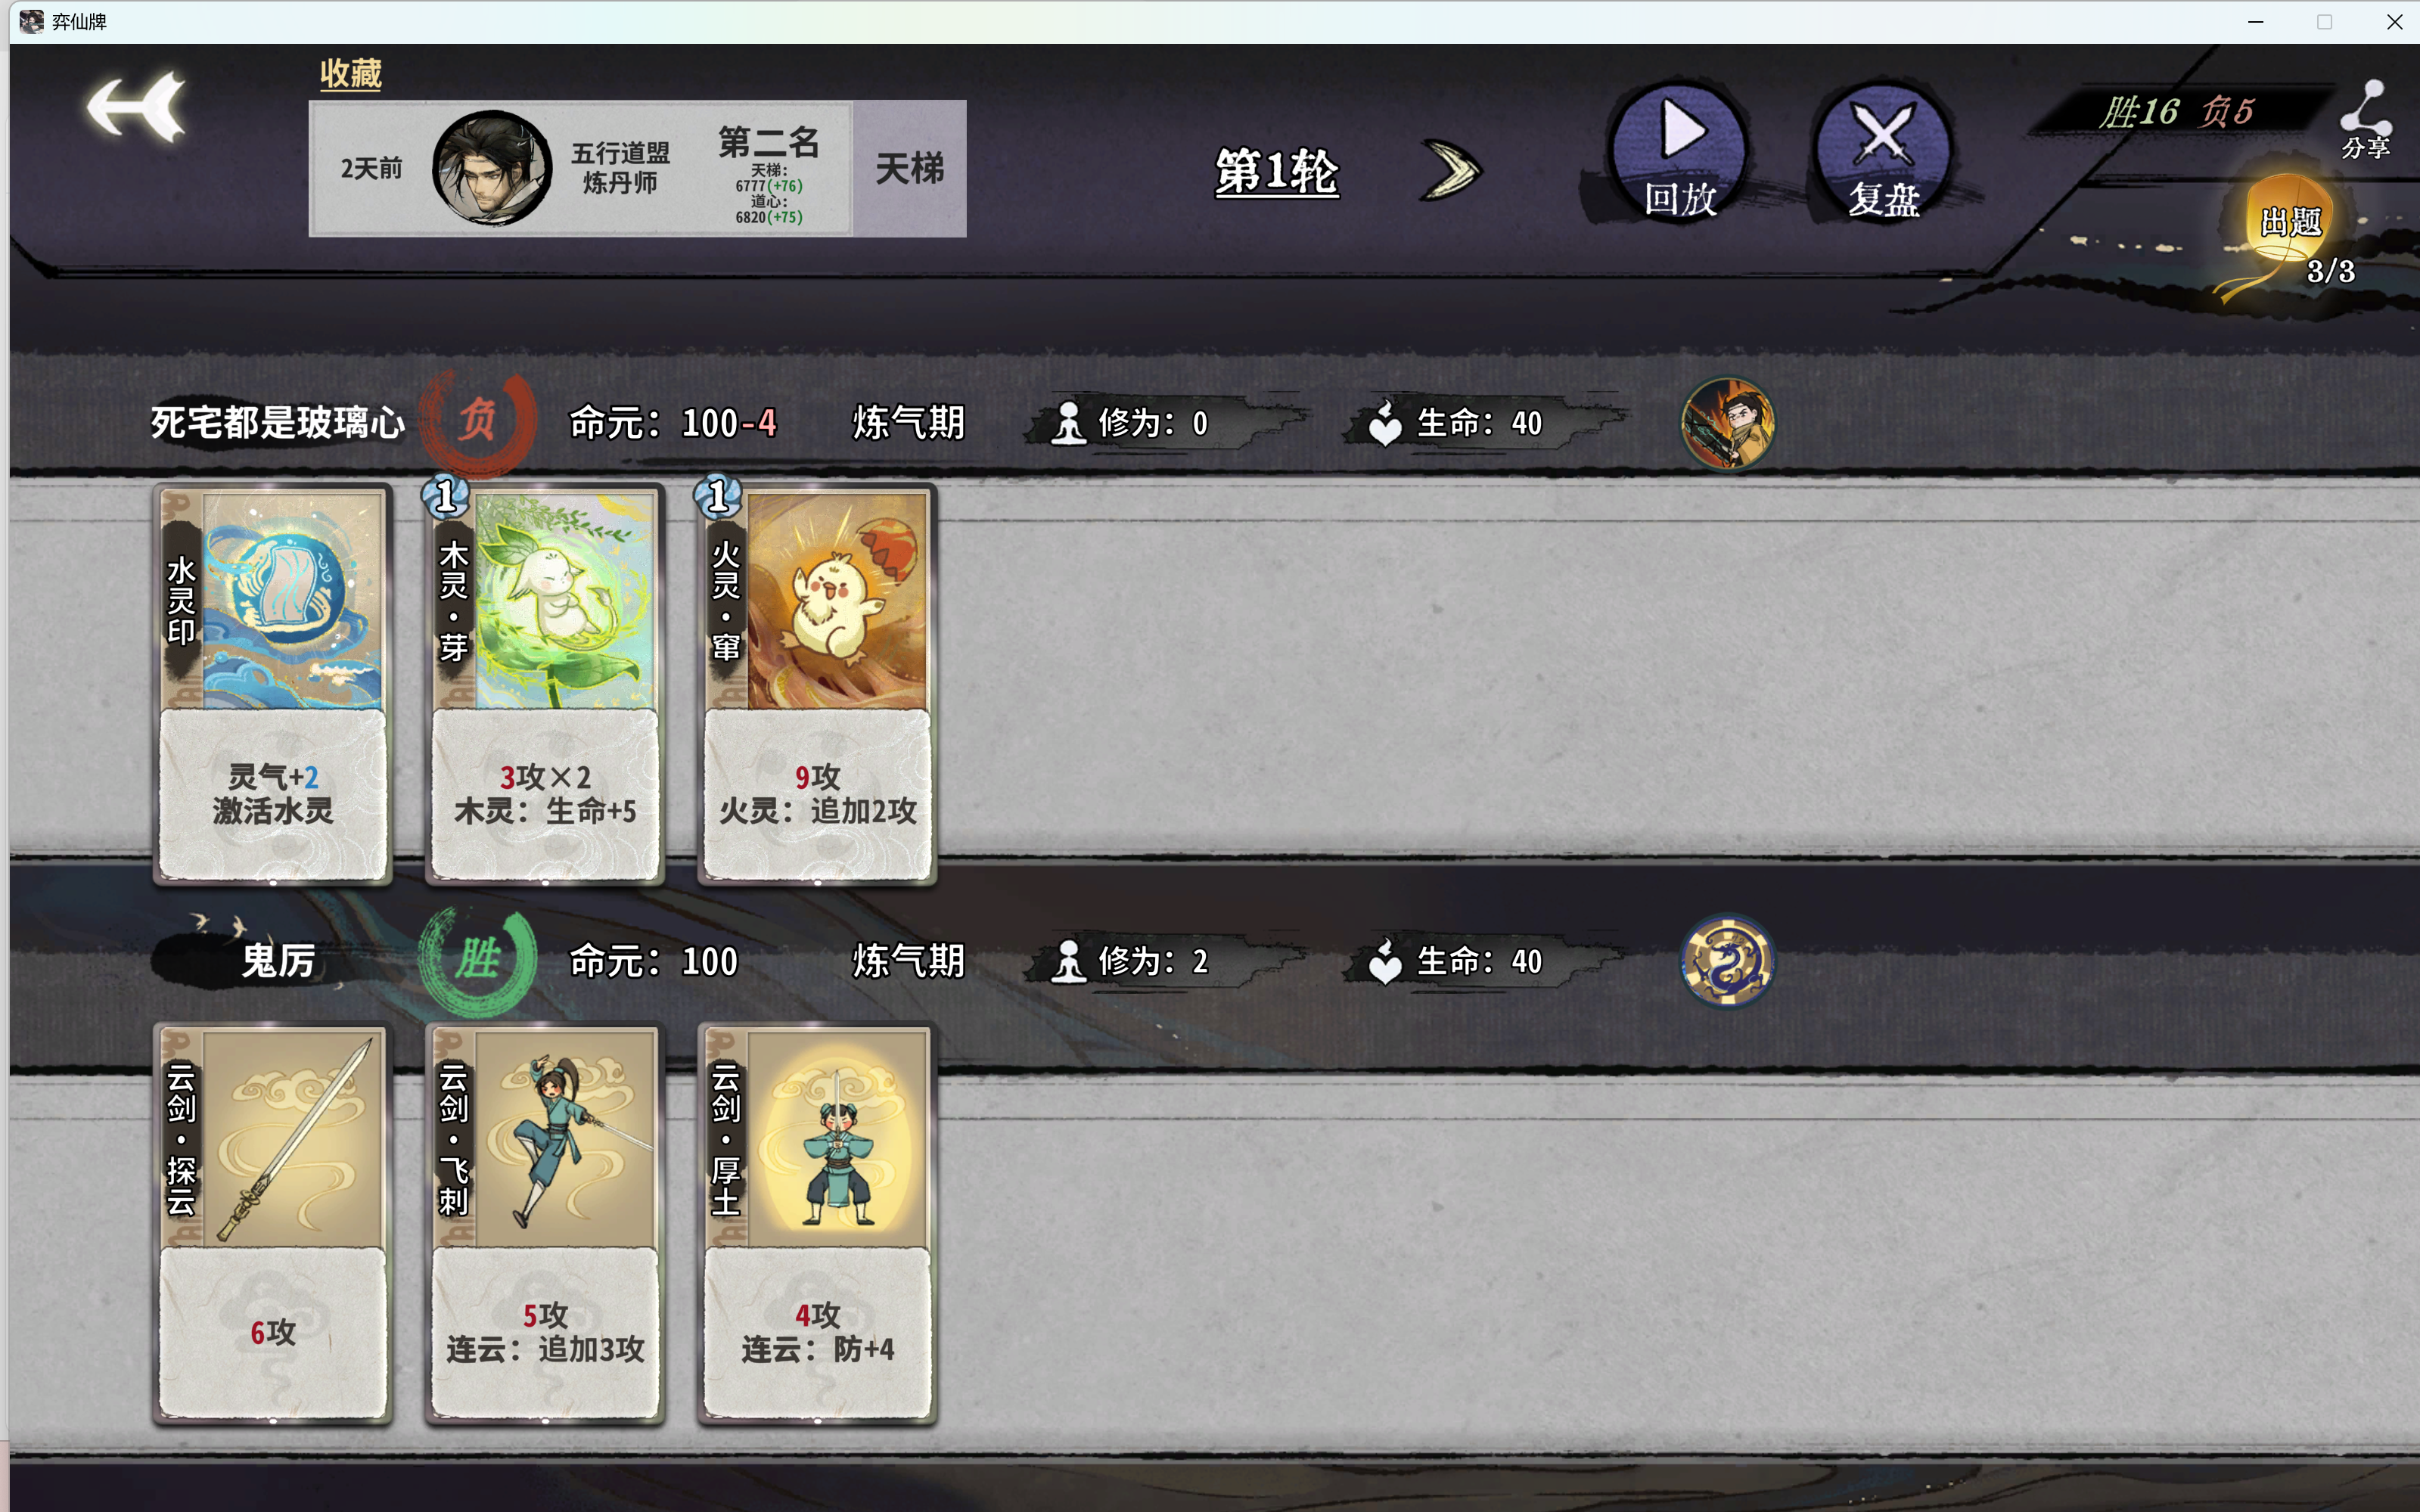Select the 云剑·探云 card
The height and width of the screenshot is (1512, 2420).
pyautogui.click(x=273, y=1223)
